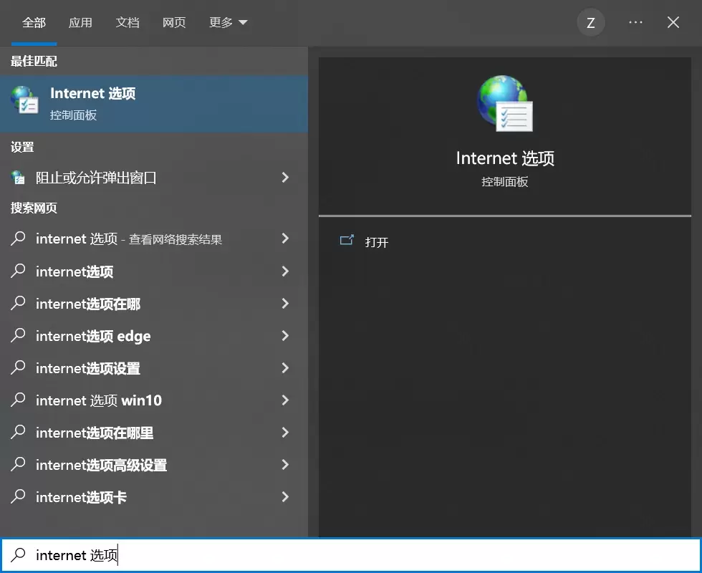
Task: Click the magnifier icon beside internet选项设置
Action: click(17, 368)
